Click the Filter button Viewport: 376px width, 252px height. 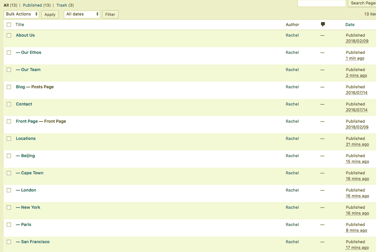coord(110,15)
